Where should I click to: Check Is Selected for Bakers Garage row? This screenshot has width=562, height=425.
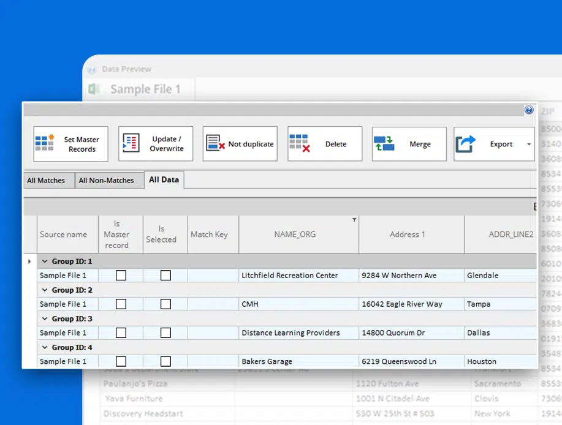coord(165,362)
